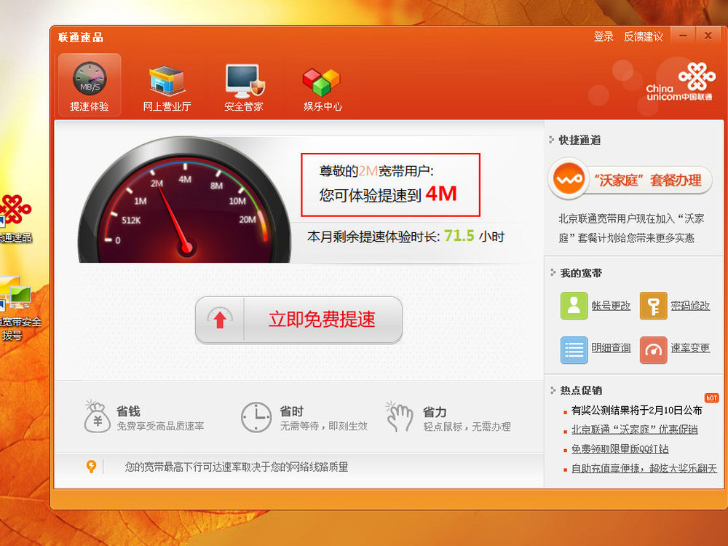Open 自助充值享便捷 promotion link
This screenshot has height=546, width=728.
(x=644, y=468)
